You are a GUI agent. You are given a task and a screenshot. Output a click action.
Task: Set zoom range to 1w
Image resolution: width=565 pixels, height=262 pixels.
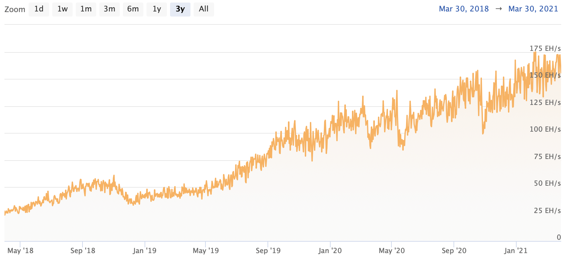(62, 9)
